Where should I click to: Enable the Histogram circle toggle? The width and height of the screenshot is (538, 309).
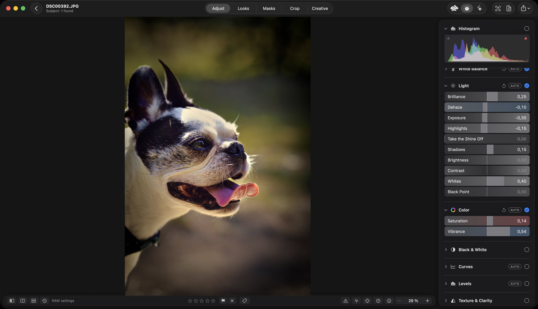527,28
